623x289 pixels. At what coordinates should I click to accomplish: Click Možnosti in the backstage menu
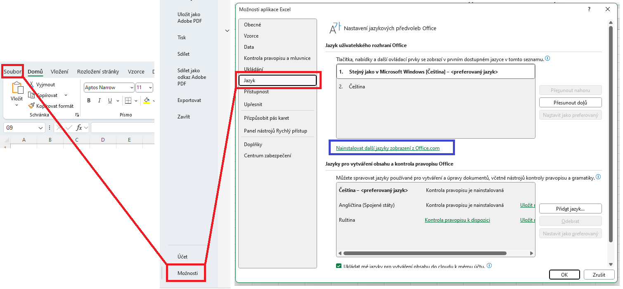pos(187,273)
